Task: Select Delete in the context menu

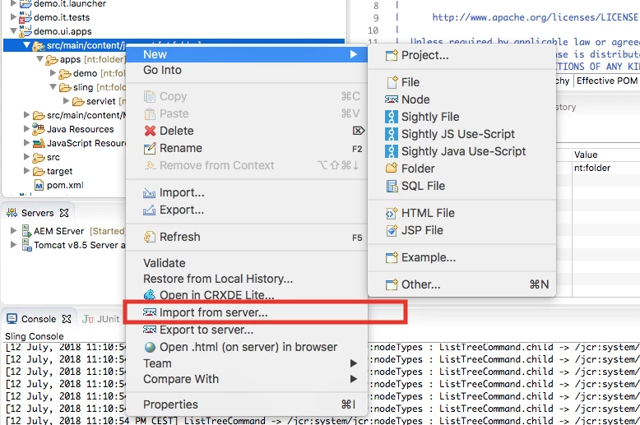Action: (x=247, y=131)
